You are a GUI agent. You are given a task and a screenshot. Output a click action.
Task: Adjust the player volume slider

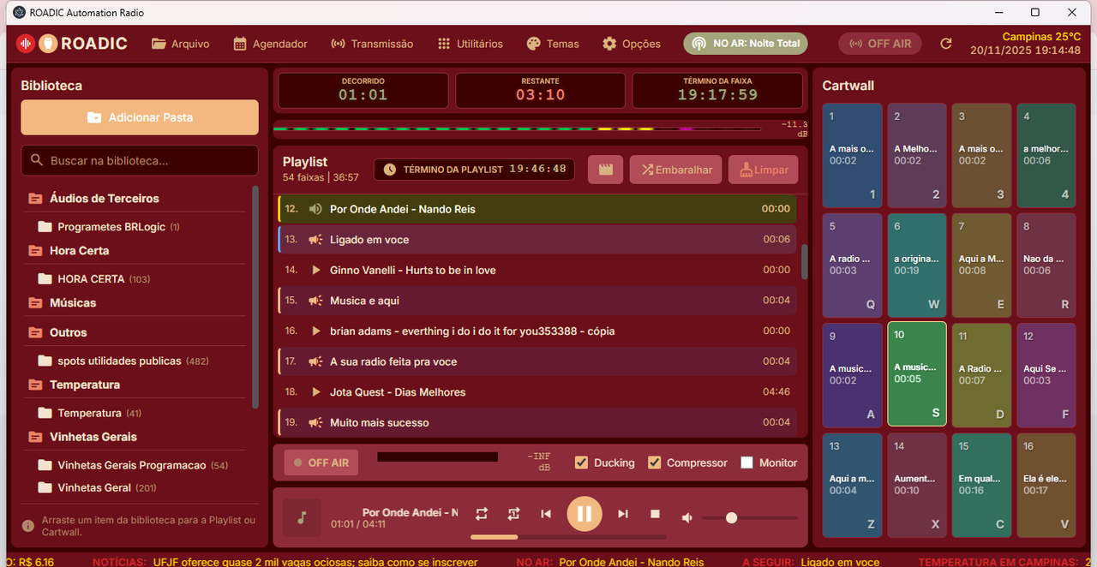pos(750,517)
